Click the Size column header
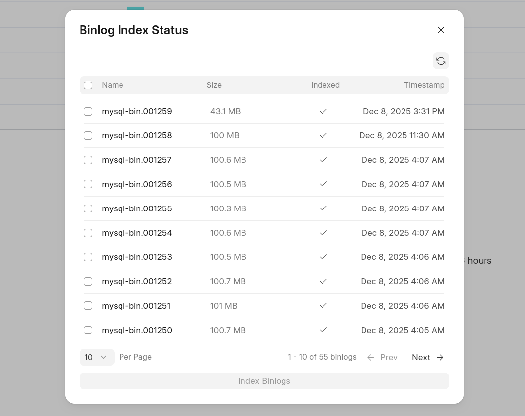Image resolution: width=525 pixels, height=416 pixels. [x=214, y=85]
